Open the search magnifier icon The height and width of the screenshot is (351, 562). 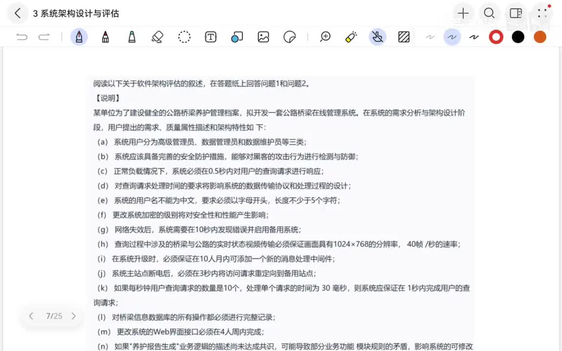[x=489, y=13]
